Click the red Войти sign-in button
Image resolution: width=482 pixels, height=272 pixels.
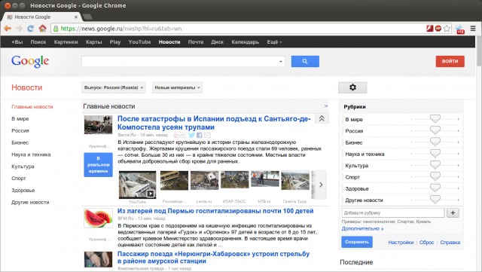[x=450, y=61]
